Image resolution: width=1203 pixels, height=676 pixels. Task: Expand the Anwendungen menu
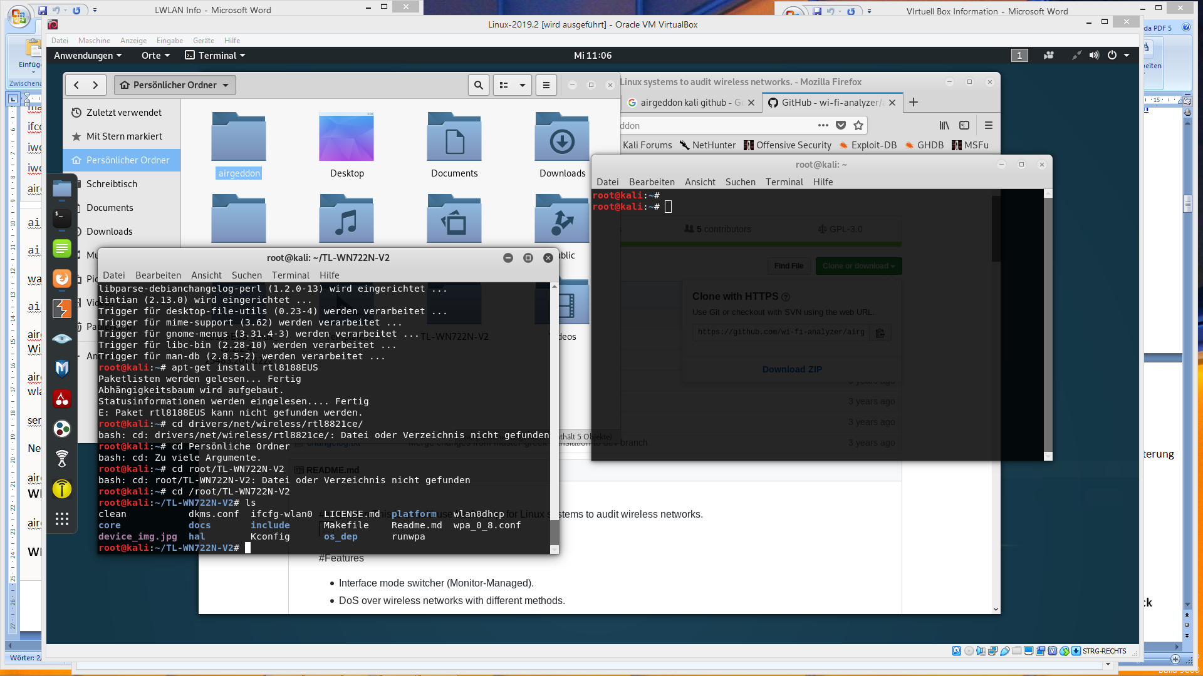pos(88,55)
